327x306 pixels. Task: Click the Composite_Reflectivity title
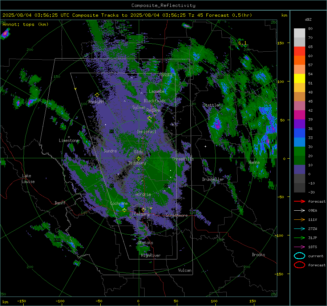(163, 5)
